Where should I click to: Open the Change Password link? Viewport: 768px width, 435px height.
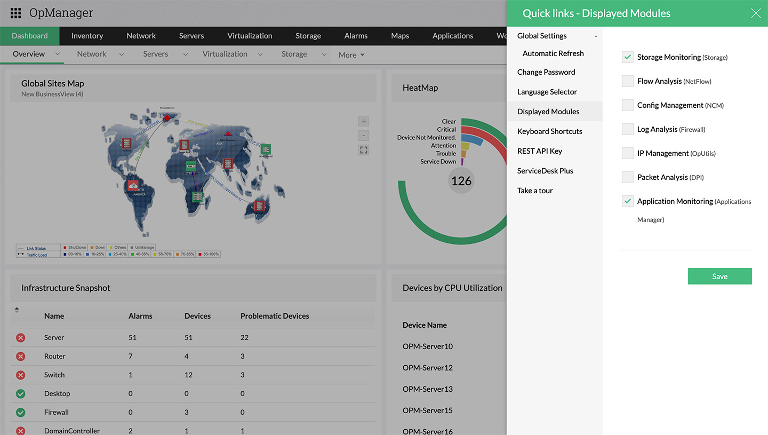click(x=546, y=72)
